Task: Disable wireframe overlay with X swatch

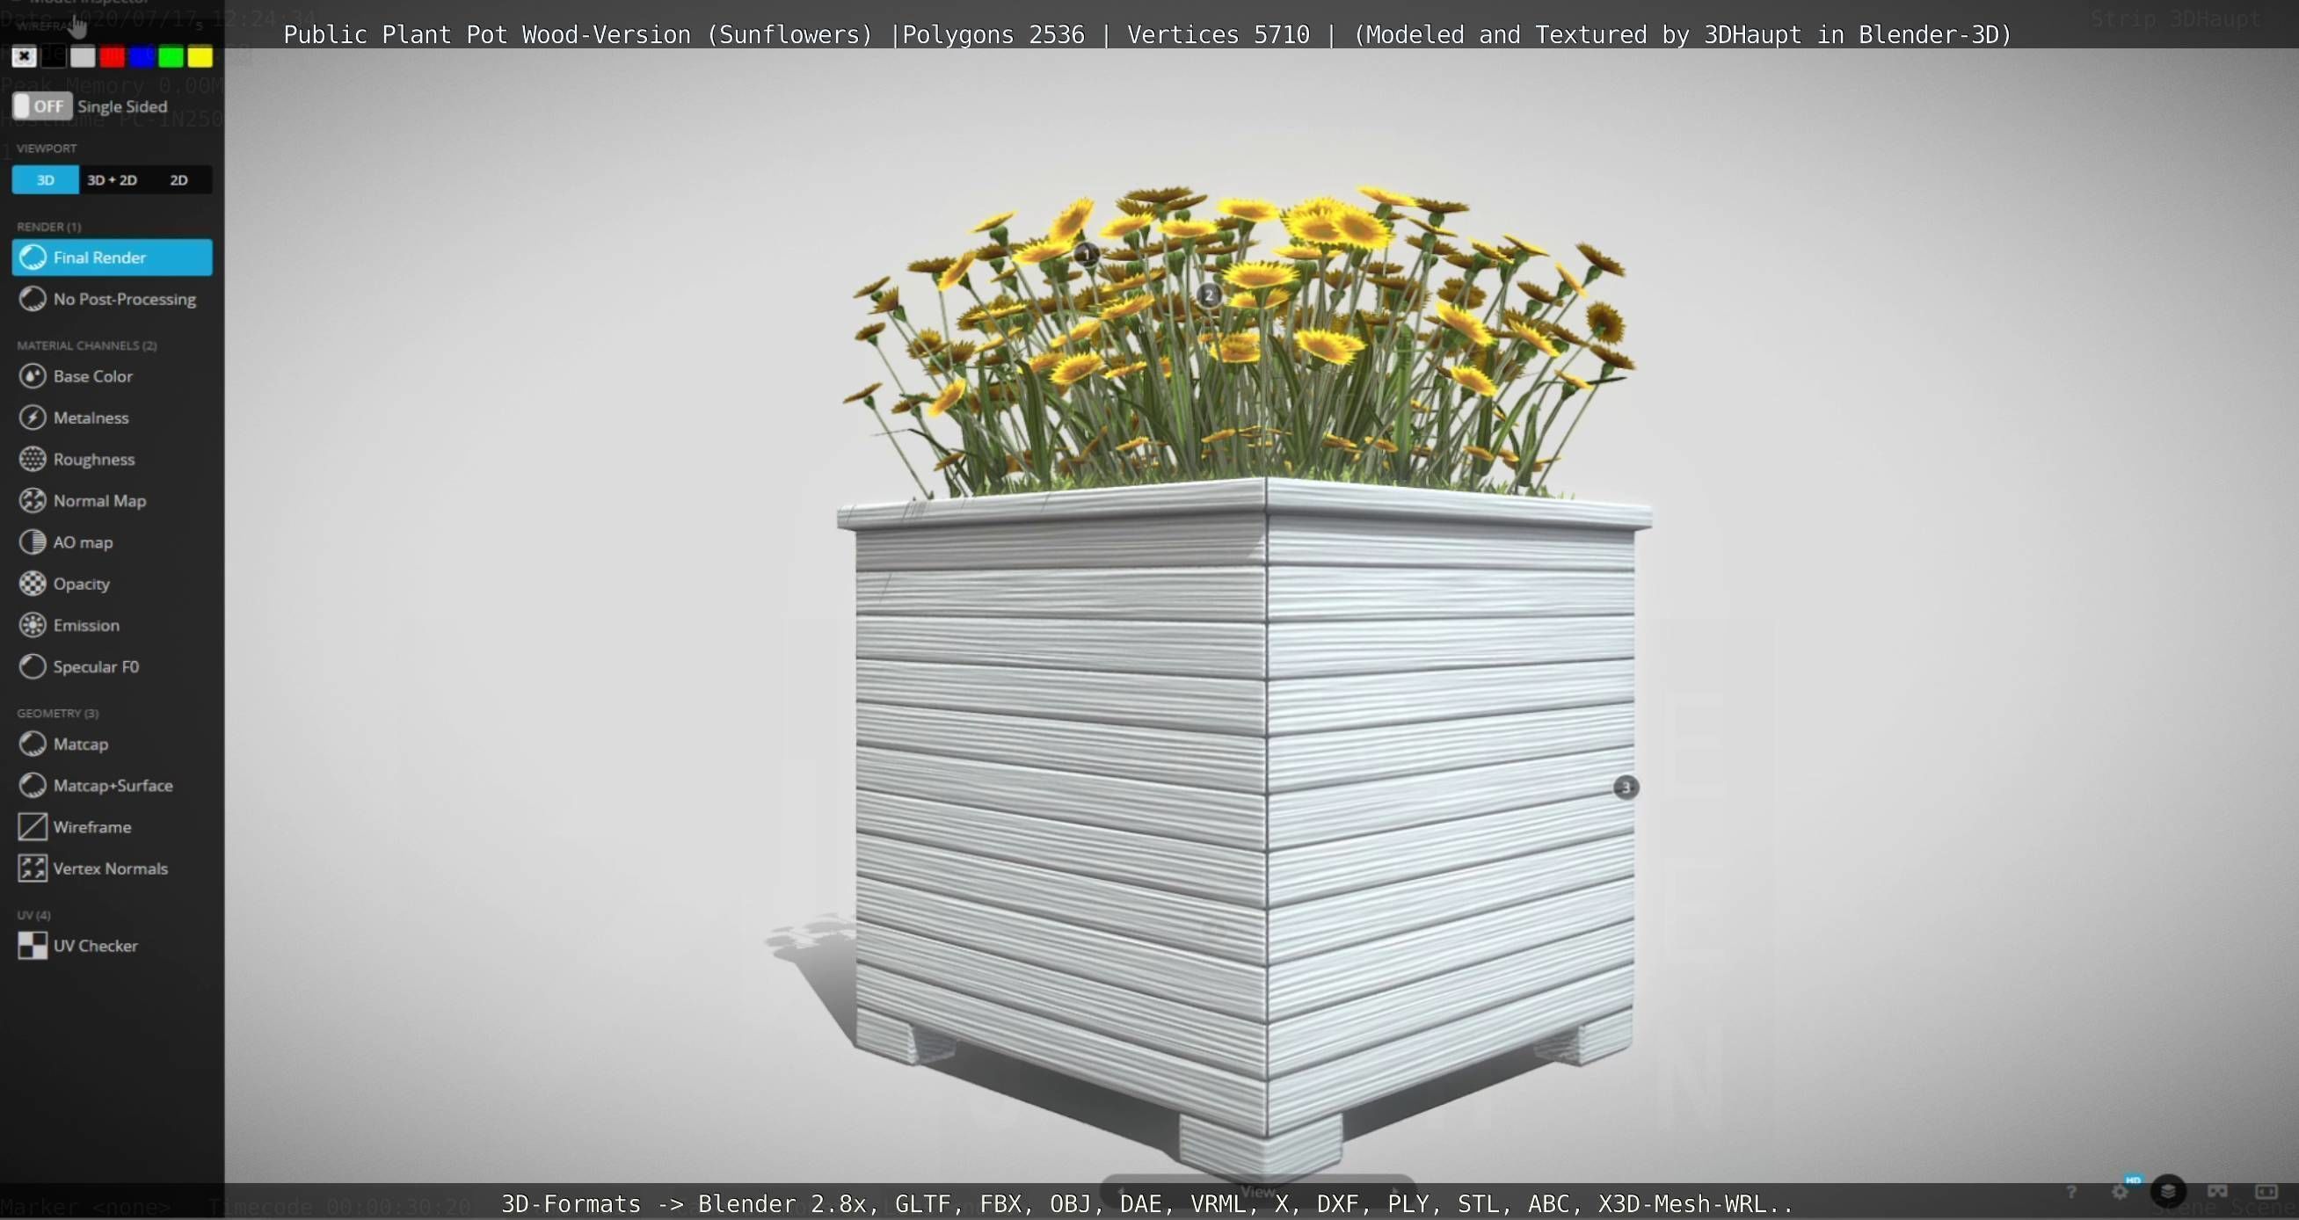Action: (x=24, y=57)
